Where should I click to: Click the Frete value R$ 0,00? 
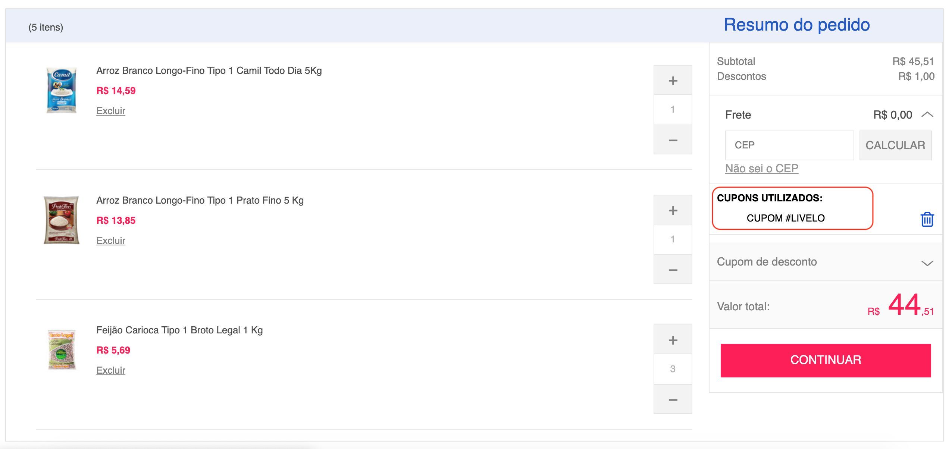point(893,115)
